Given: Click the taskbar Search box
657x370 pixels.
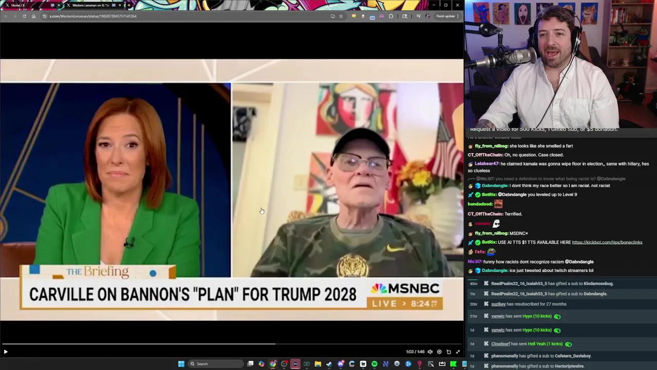Looking at the screenshot, I should click(216, 364).
